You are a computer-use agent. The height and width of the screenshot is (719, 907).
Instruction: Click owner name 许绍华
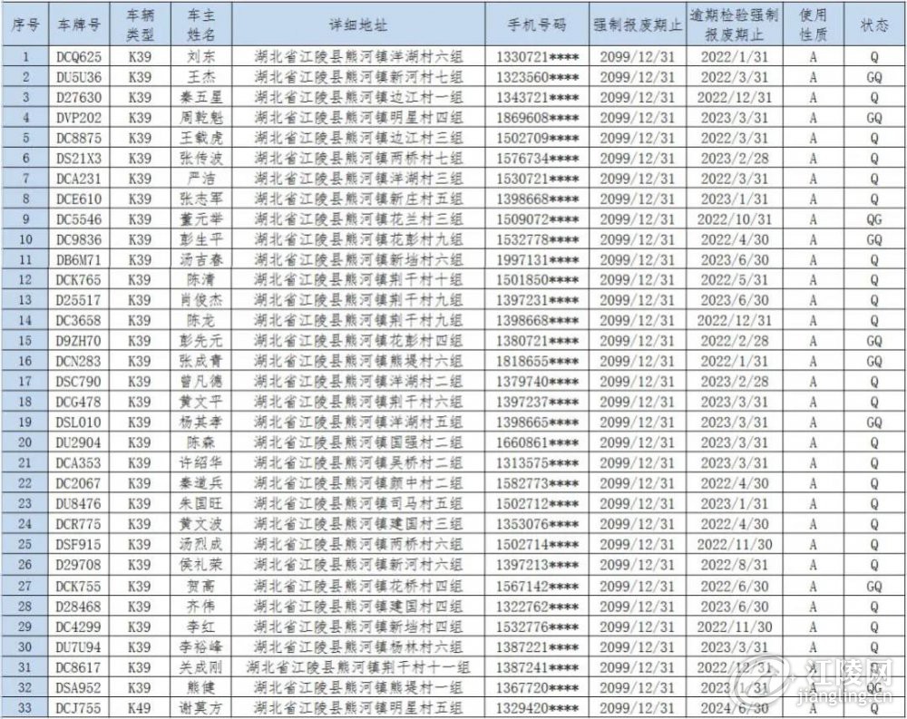click(x=201, y=462)
